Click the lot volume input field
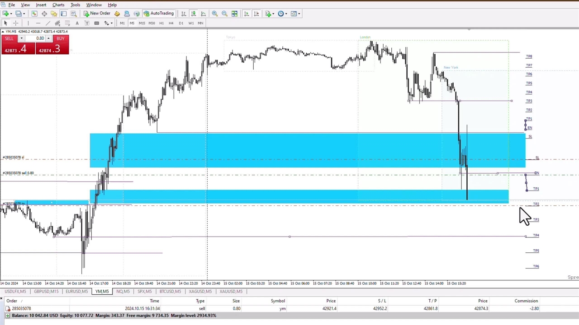The width and height of the screenshot is (579, 325). (38, 38)
